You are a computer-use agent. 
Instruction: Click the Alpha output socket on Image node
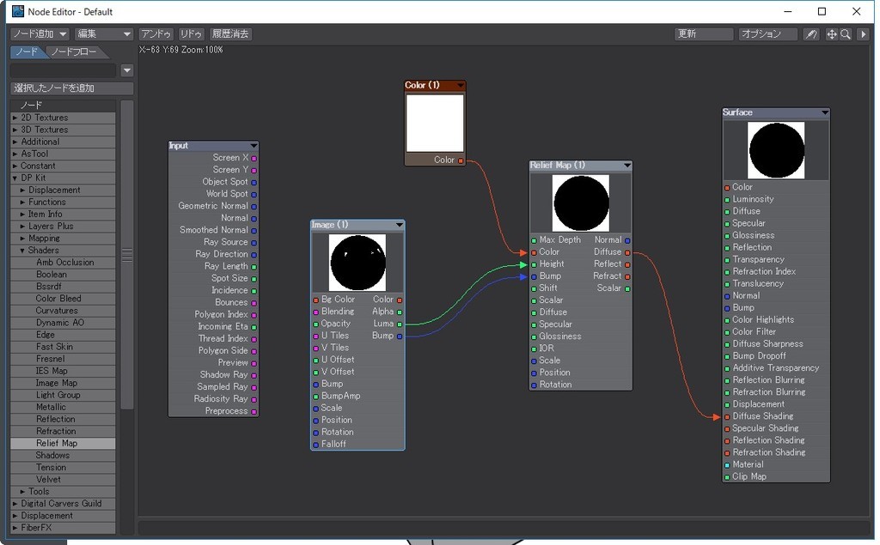click(399, 312)
